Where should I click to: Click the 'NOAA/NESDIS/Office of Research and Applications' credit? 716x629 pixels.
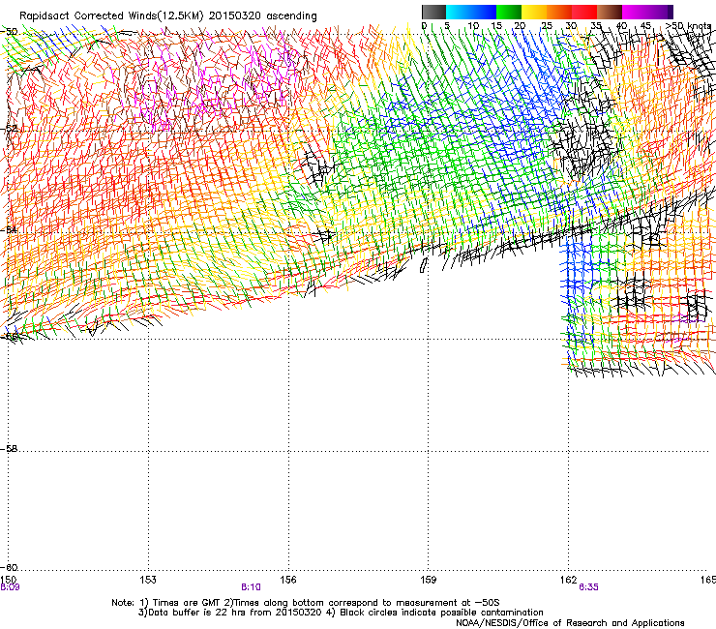coord(570,623)
